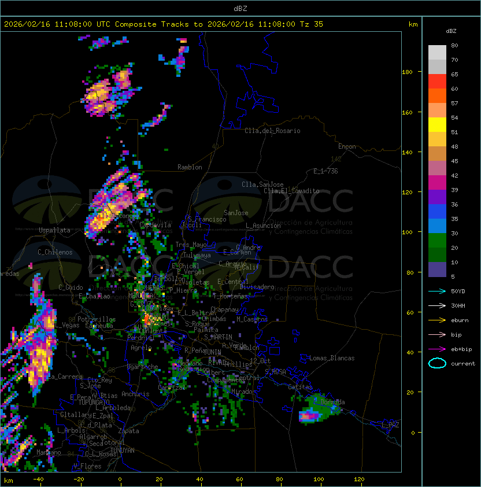Screen dimensions: 481x487
Task: Click the Composite Tracks timestamp header text
Action: tap(164, 24)
